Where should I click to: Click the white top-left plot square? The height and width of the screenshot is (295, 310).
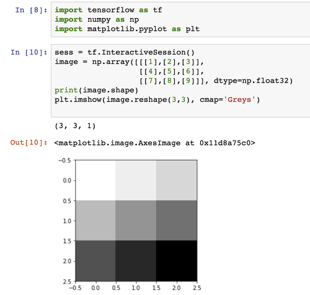click(x=95, y=180)
